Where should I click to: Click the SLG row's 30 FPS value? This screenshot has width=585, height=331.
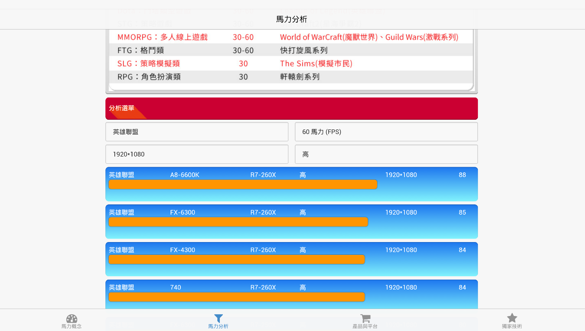(x=243, y=64)
